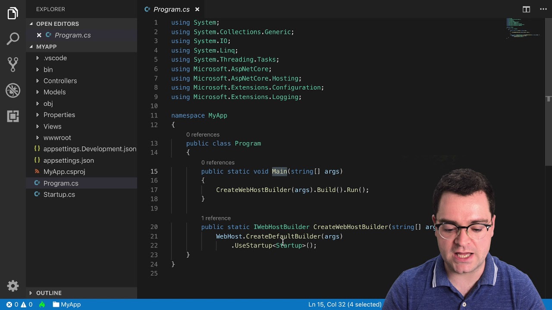Click Startup in UseStartup on line 22
This screenshot has height=310, width=552.
tap(289, 245)
